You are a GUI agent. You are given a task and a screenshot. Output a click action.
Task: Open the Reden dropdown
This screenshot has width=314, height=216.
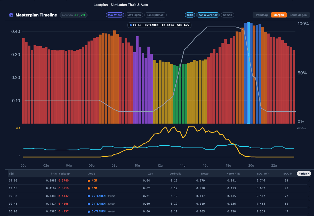point(304,174)
